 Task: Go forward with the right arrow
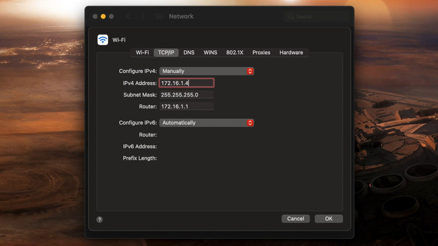143,16
